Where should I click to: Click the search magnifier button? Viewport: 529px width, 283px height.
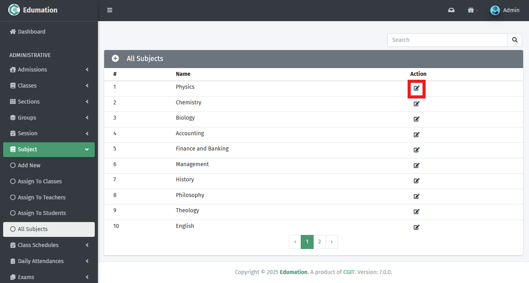[515, 40]
